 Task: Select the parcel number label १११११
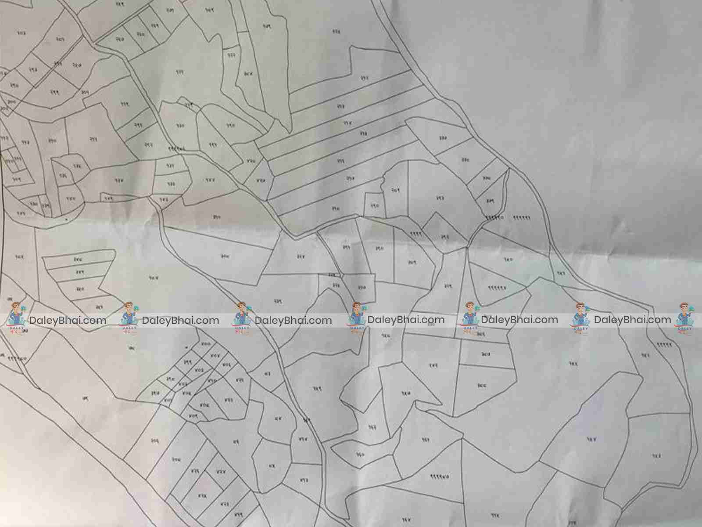(522, 218)
